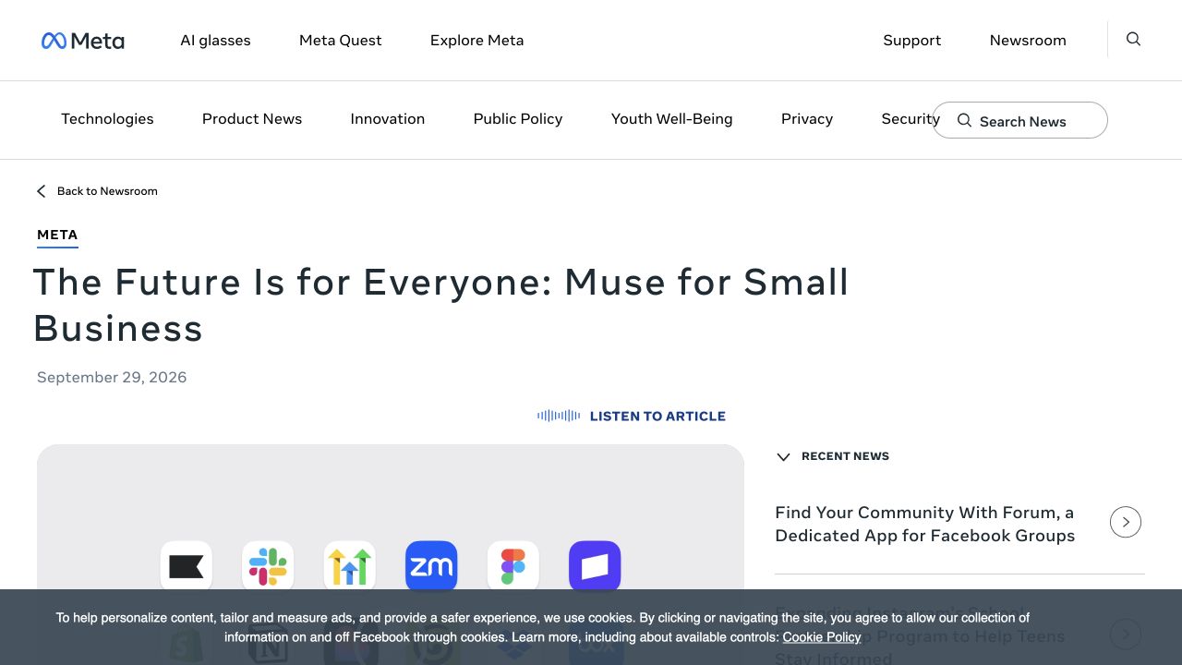Open Newsroom from the top navigation
This screenshot has width=1182, height=665.
coord(1028,41)
